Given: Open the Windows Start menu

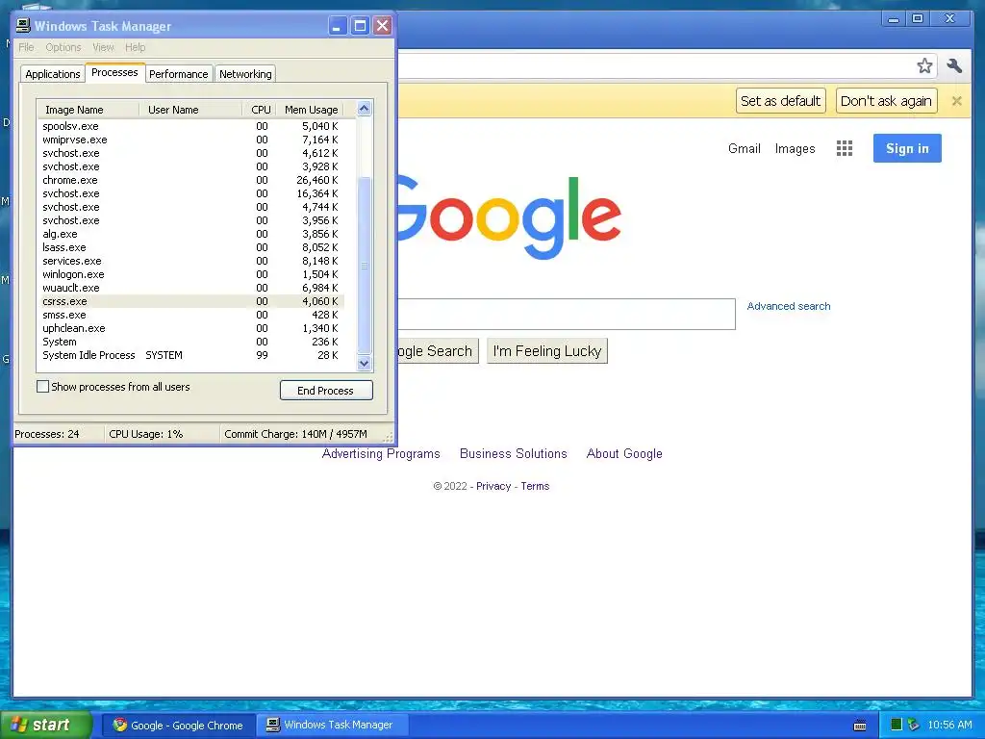Looking at the screenshot, I should click(x=46, y=725).
